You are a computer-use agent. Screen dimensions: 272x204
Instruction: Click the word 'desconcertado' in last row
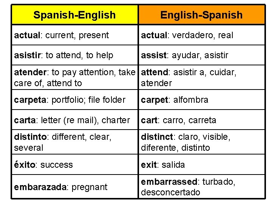pos(170,192)
